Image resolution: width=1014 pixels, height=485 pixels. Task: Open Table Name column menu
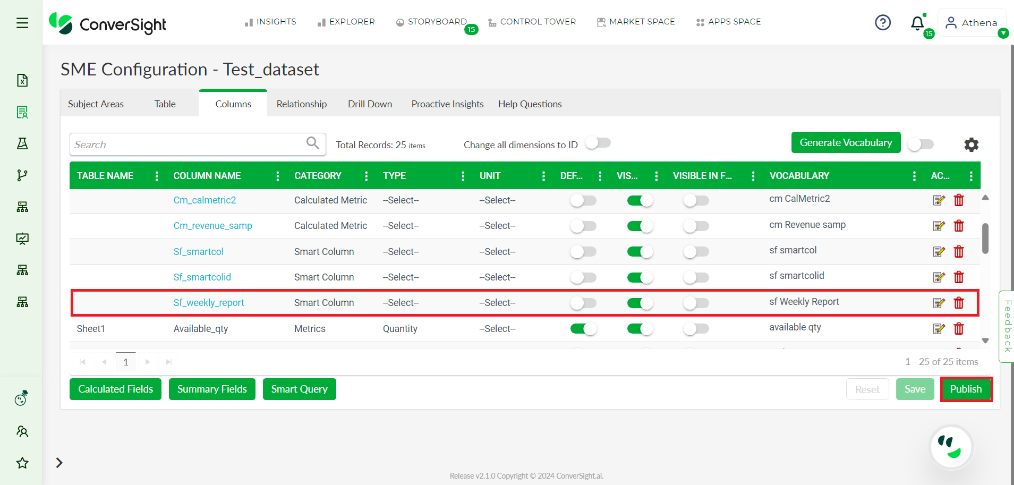click(157, 176)
